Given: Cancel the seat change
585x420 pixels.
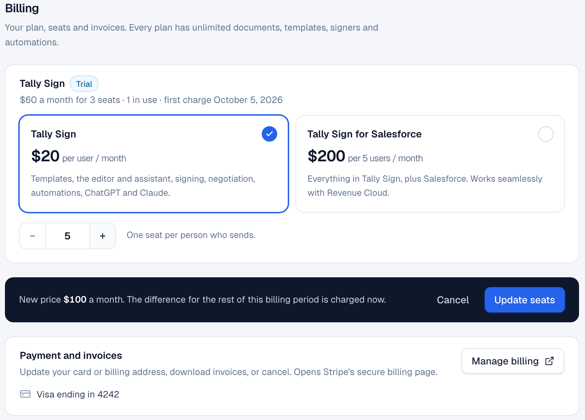Looking at the screenshot, I should click(x=453, y=300).
